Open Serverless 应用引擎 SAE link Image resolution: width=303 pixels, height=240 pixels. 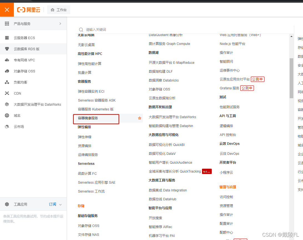pos(97,182)
